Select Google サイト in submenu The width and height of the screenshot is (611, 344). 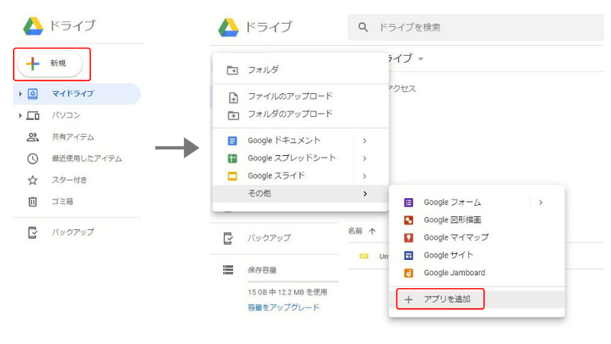point(477,255)
